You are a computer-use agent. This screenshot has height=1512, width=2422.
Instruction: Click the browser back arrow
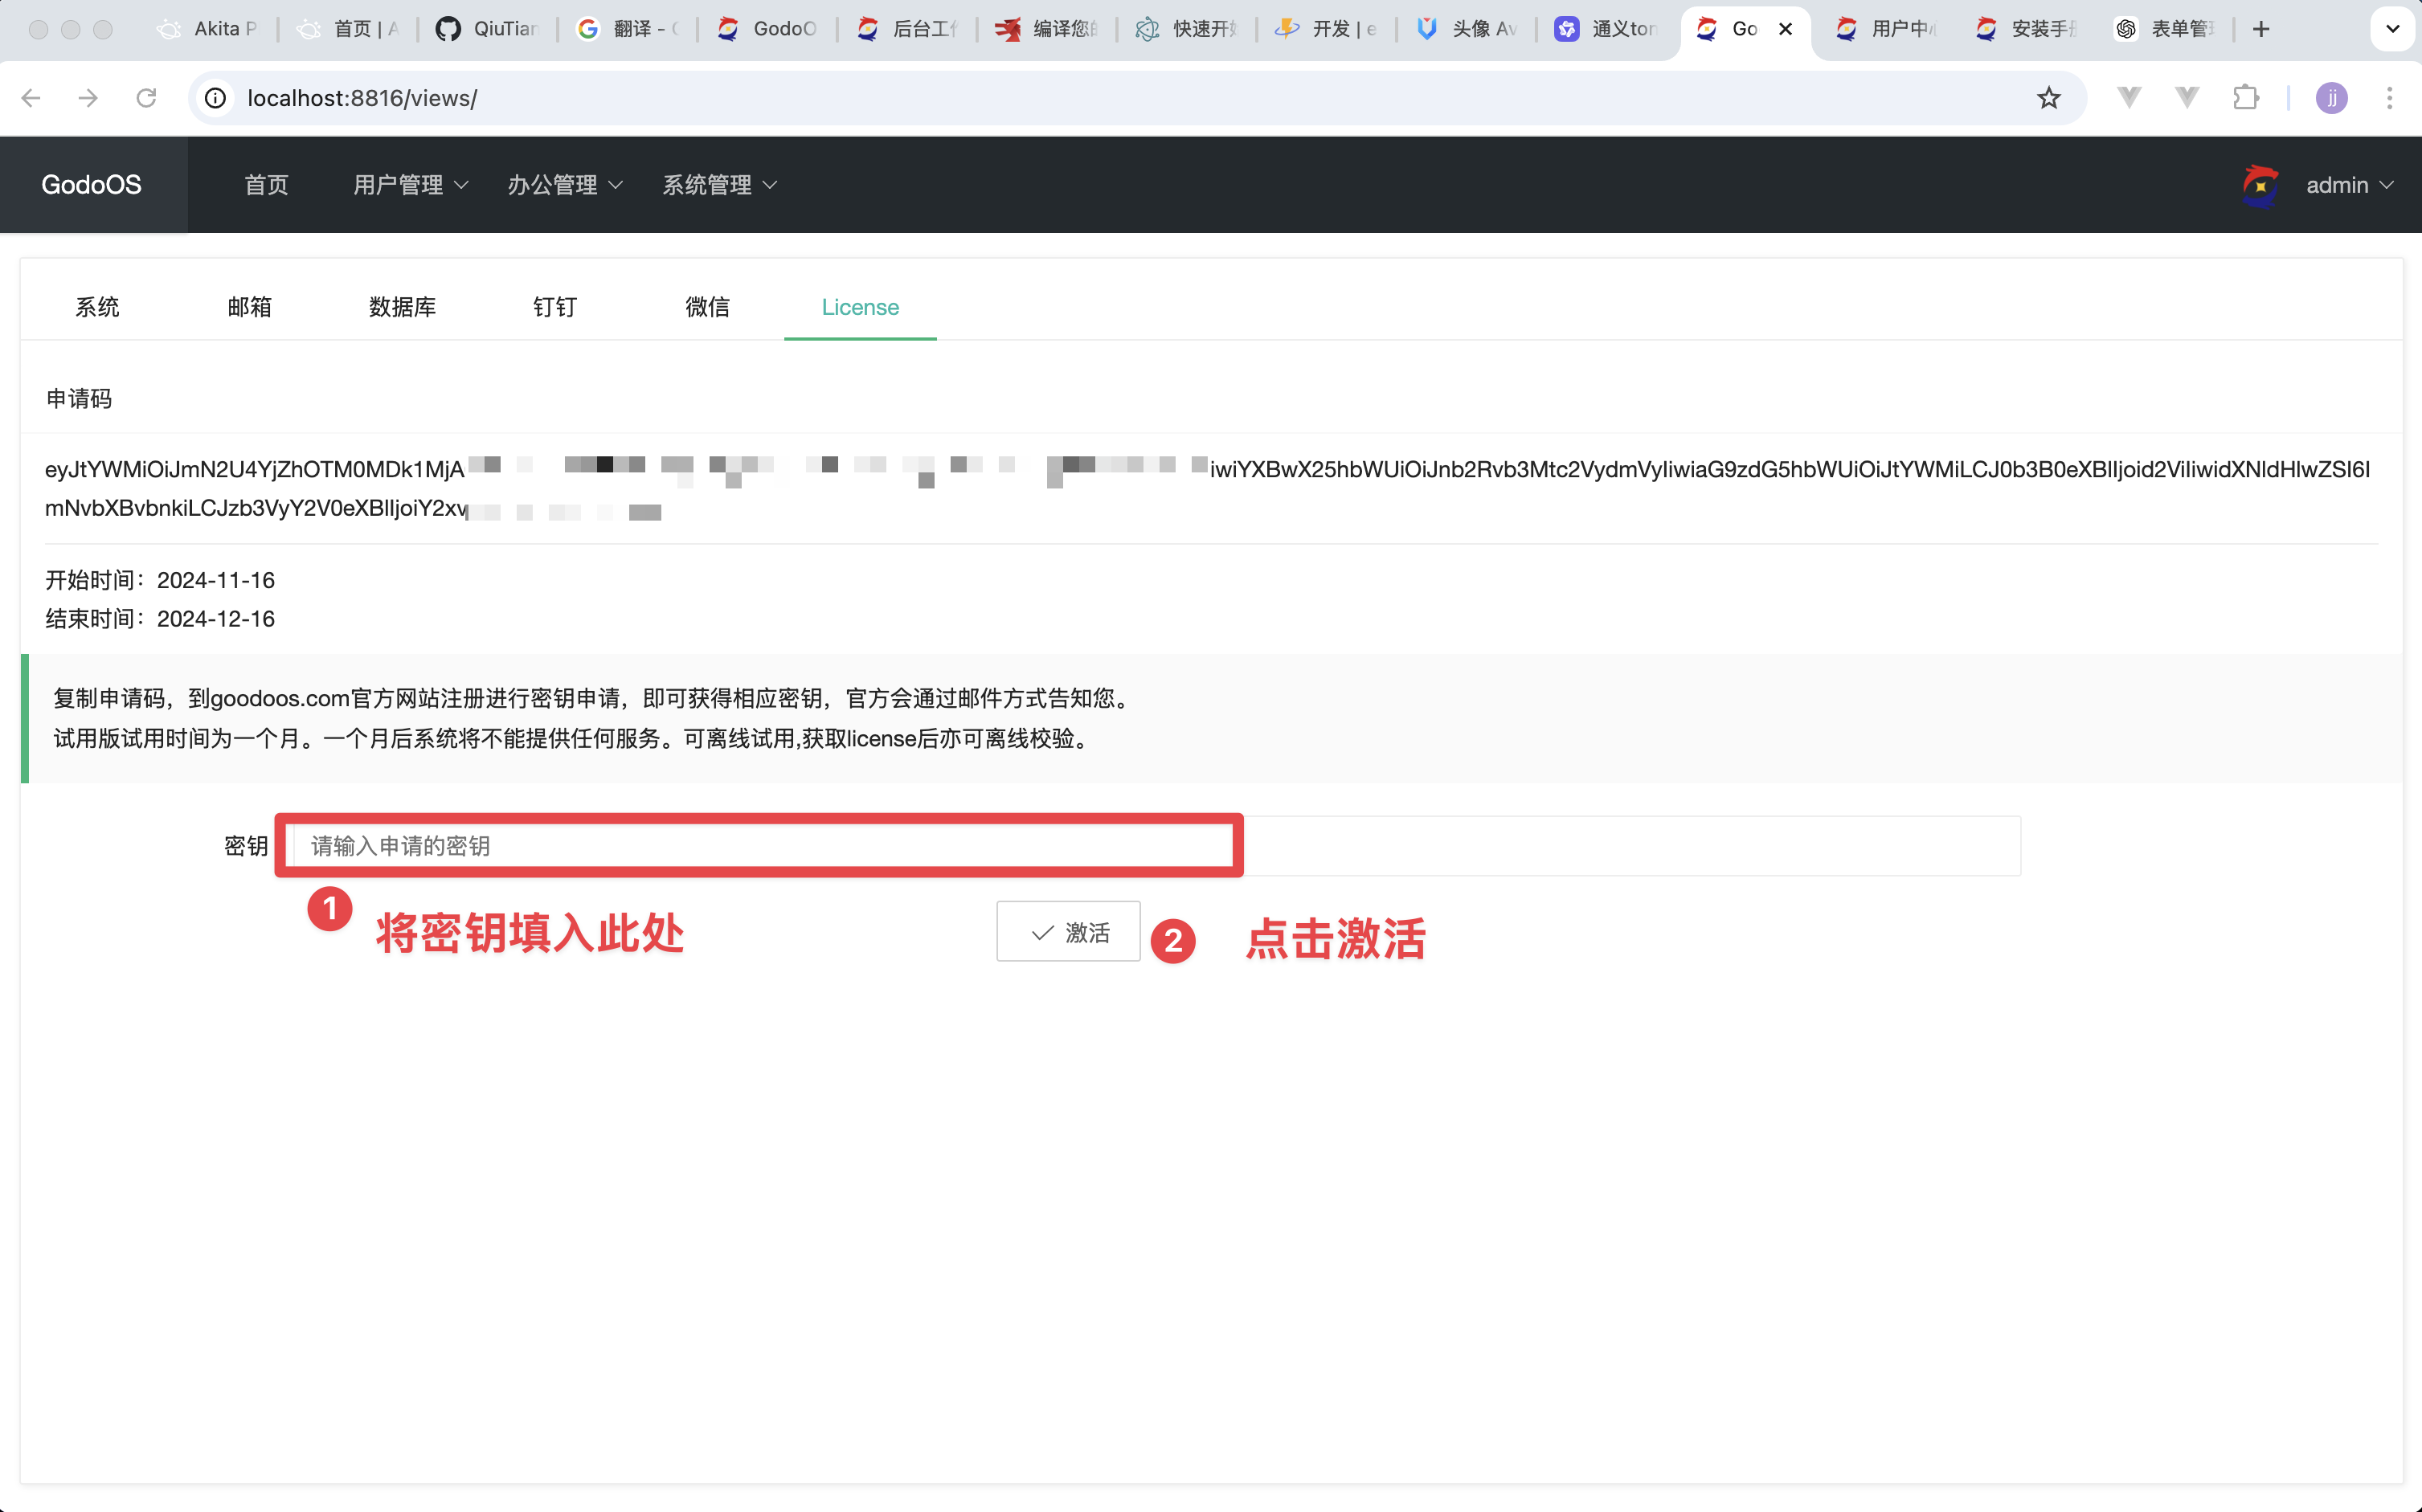point(31,98)
